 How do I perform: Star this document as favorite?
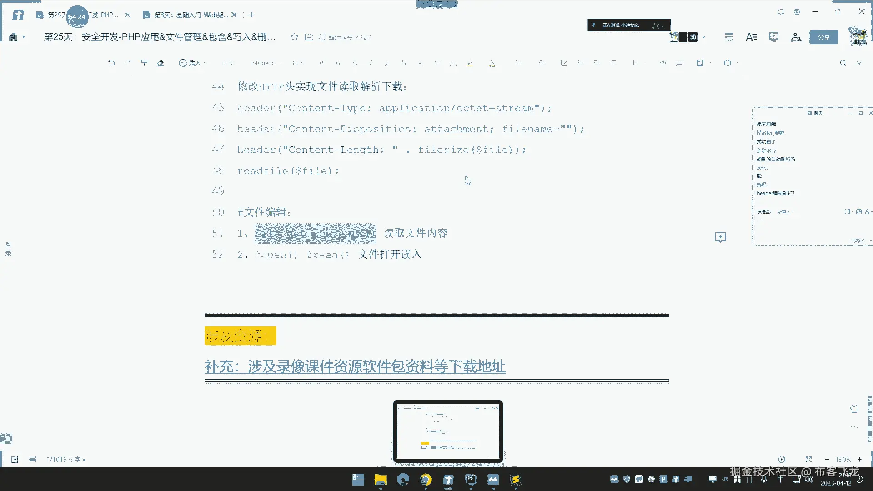(295, 37)
